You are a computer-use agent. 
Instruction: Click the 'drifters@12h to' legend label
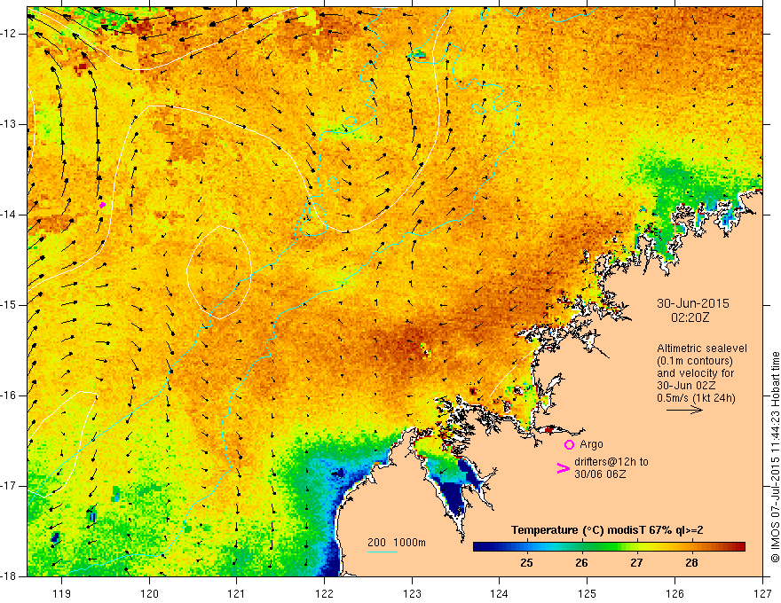(611, 462)
